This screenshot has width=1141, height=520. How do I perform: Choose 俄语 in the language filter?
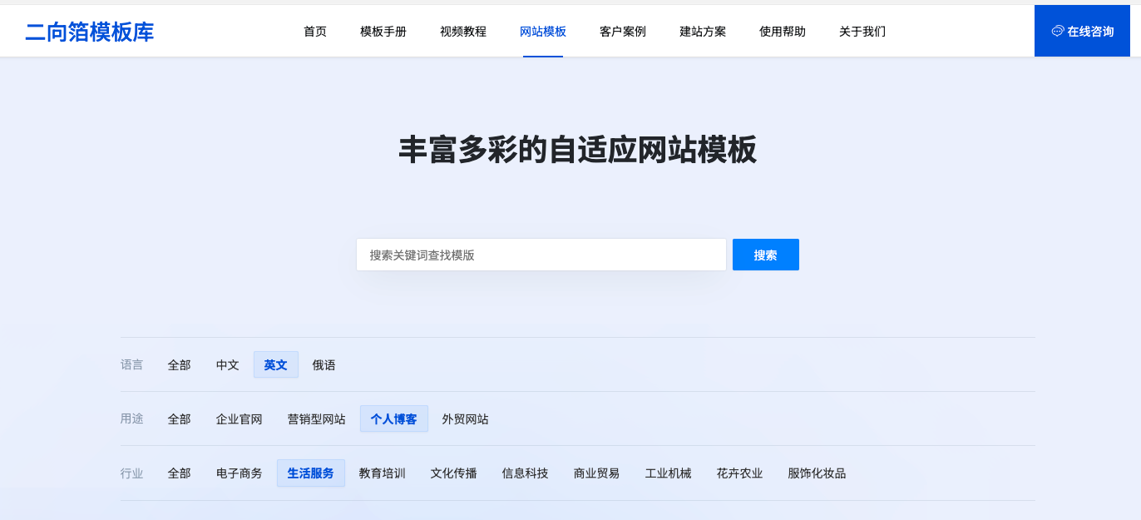[x=324, y=365]
